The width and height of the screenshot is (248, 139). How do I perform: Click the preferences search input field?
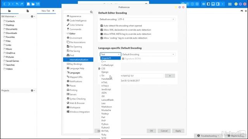[76, 12]
